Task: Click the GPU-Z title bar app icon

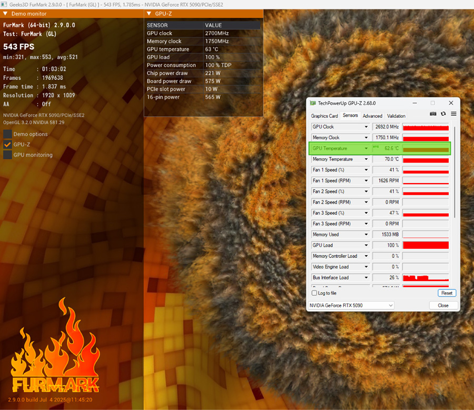Action: [312, 103]
